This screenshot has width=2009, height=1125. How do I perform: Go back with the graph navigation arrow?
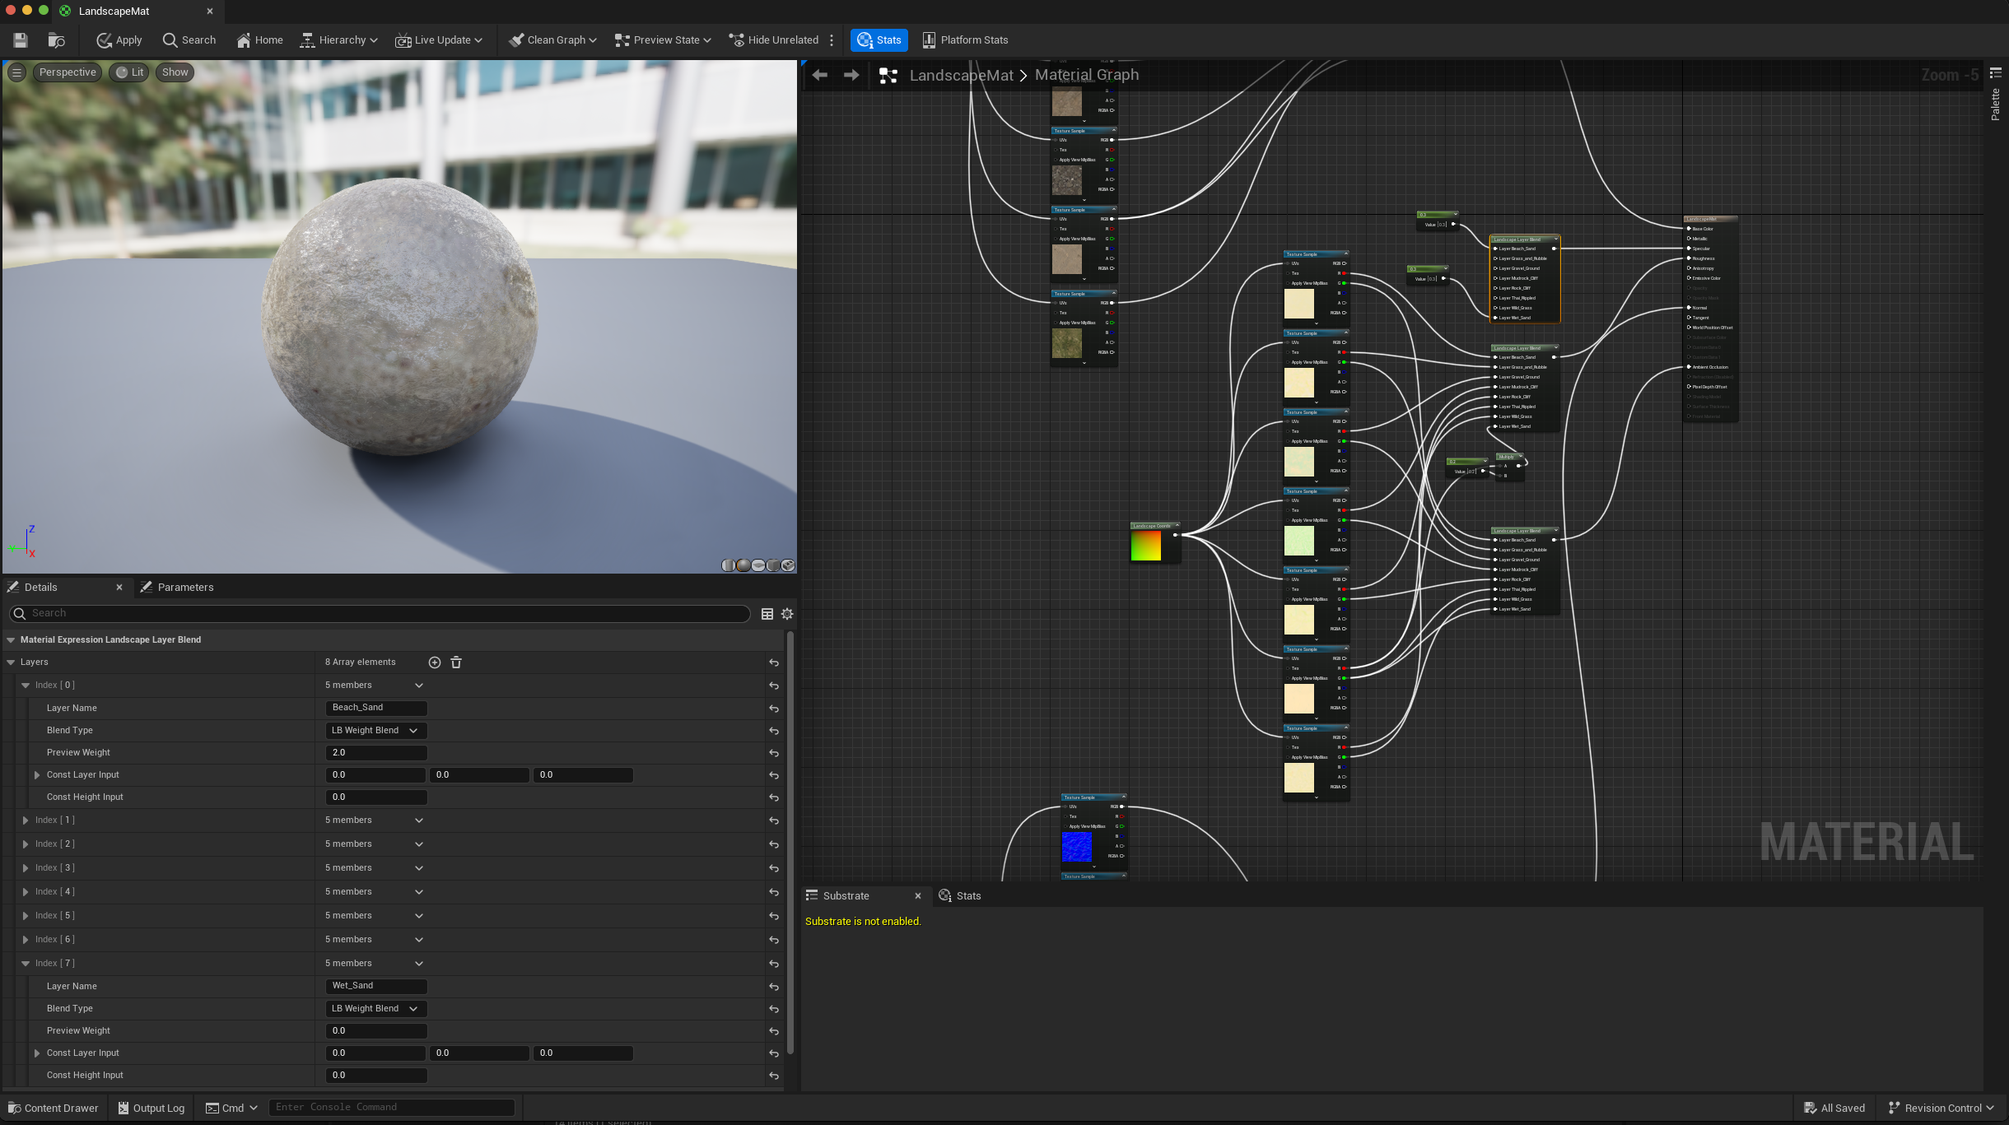[819, 75]
